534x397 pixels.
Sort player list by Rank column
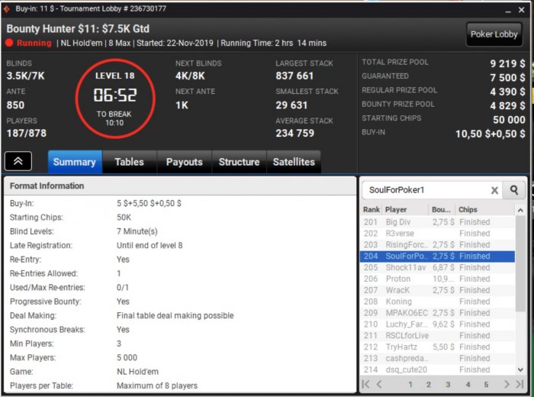(x=372, y=210)
